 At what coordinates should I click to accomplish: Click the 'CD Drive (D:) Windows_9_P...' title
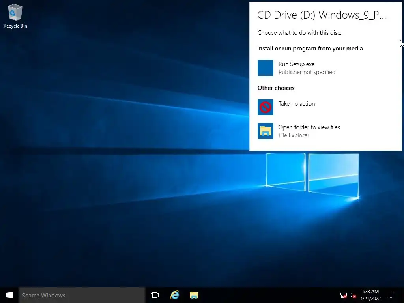(322, 15)
